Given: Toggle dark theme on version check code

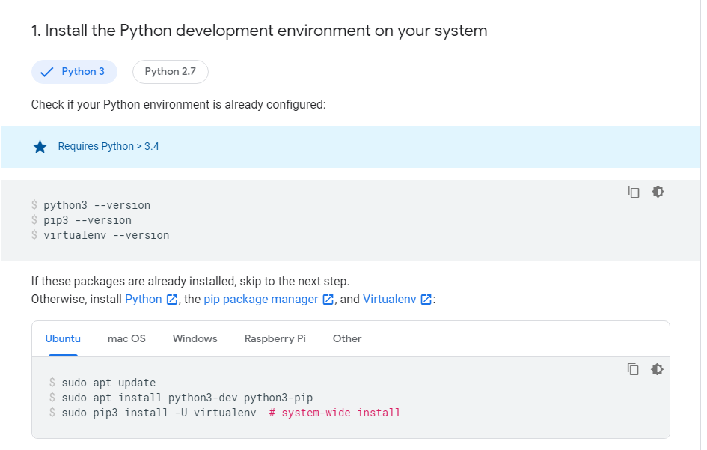Looking at the screenshot, I should coord(658,192).
